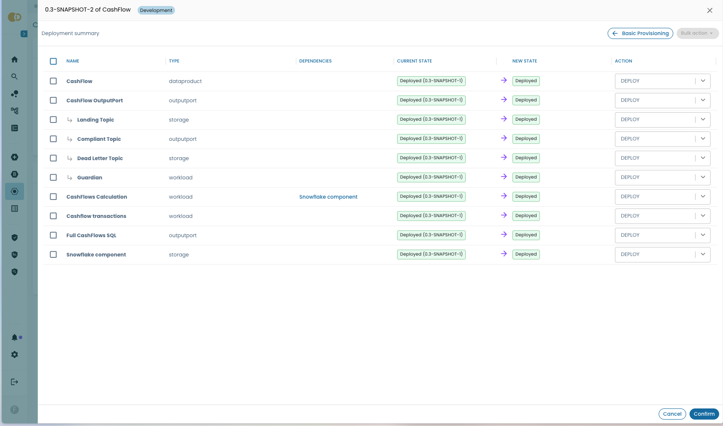
Task: Open the Bulk action dropdown
Action: [x=698, y=33]
